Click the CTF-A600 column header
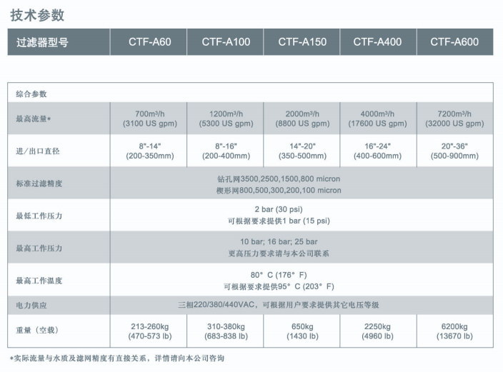Image resolution: width=503 pixels, height=372 pixels. tap(454, 42)
